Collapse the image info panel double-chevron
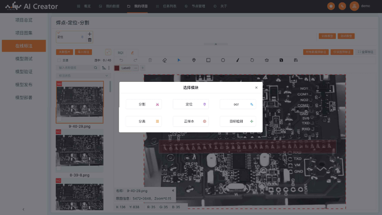 click(173, 191)
